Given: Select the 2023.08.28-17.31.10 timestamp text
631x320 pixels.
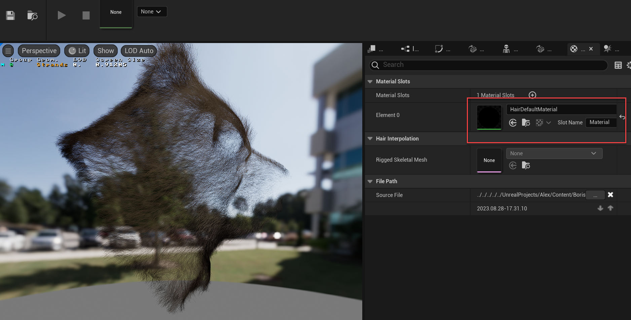Looking at the screenshot, I should tap(502, 208).
